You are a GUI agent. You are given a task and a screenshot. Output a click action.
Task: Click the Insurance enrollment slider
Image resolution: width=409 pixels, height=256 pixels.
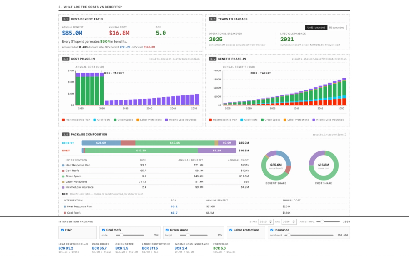point(309,235)
